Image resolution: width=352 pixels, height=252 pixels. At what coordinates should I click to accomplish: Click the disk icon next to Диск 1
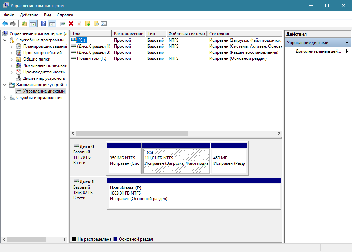click(76, 181)
